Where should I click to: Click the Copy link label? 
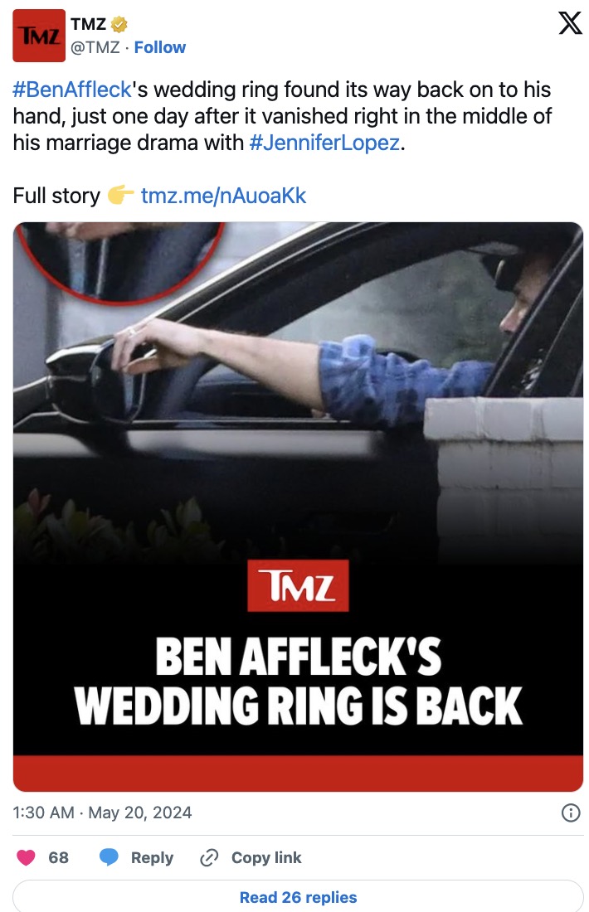[266, 857]
